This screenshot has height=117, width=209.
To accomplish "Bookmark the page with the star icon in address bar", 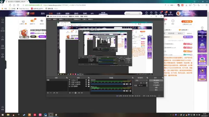I will (x=23, y=5).
